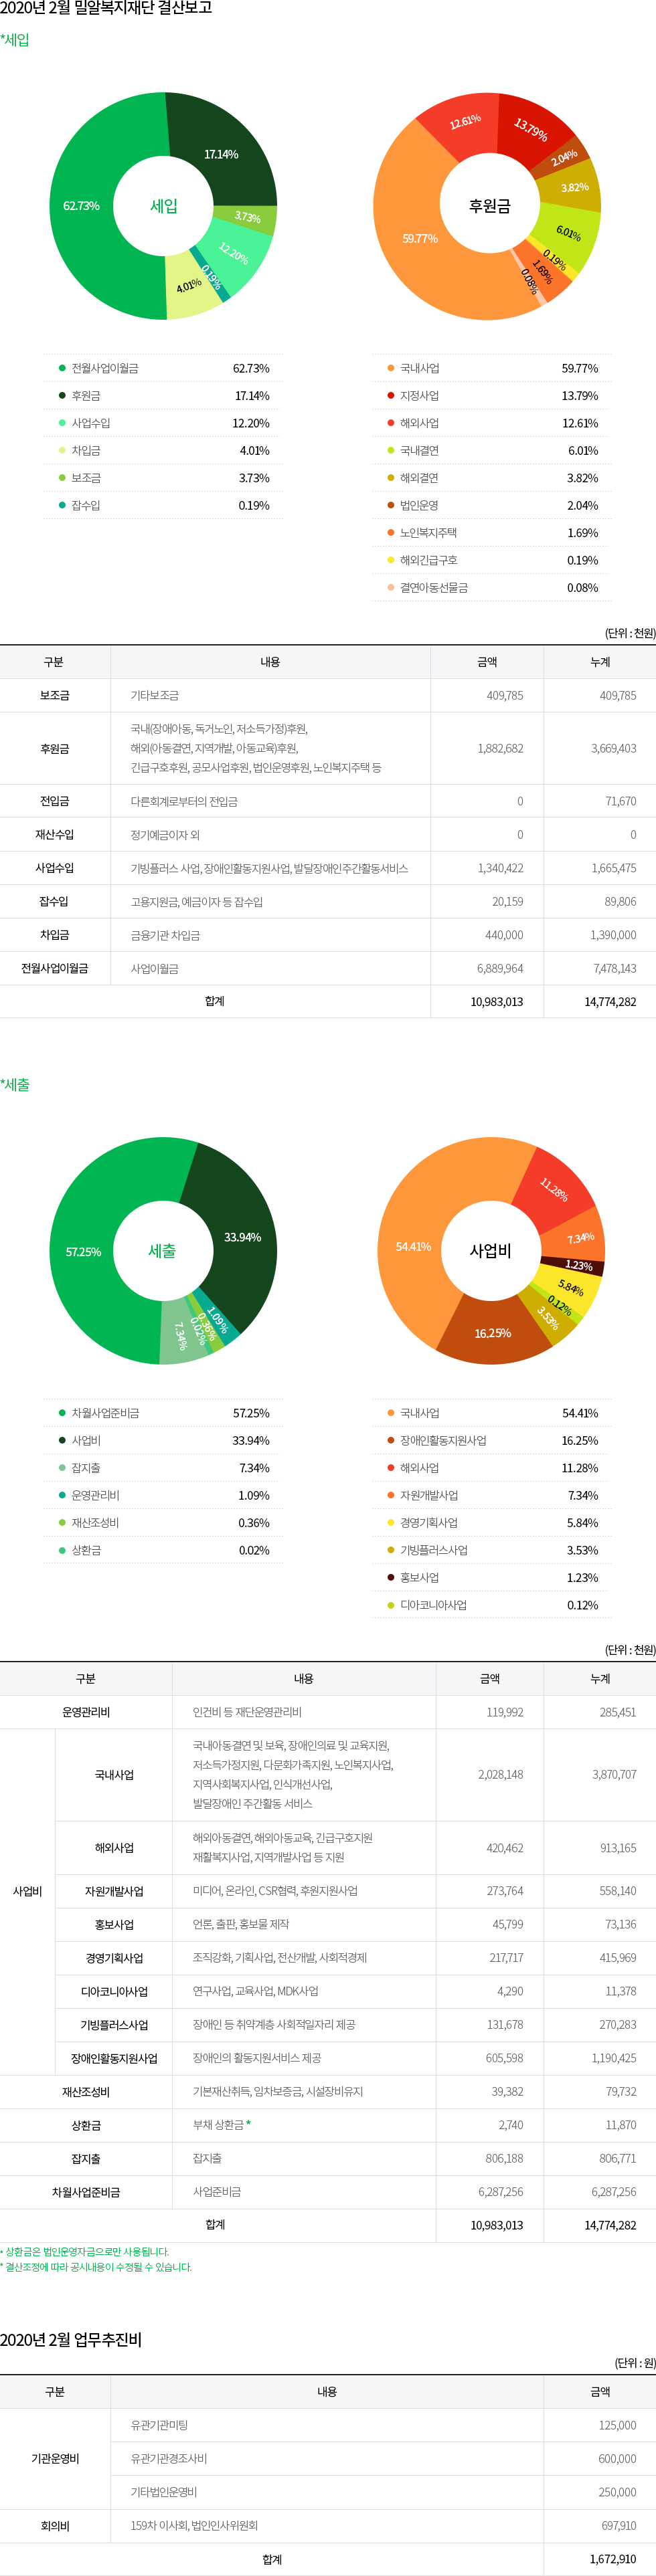Click the 세입 donut chart center label

[163, 206]
